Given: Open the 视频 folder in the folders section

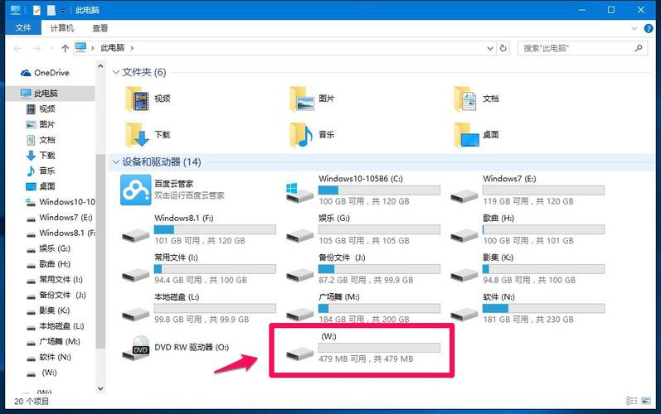Looking at the screenshot, I should pyautogui.click(x=137, y=99).
